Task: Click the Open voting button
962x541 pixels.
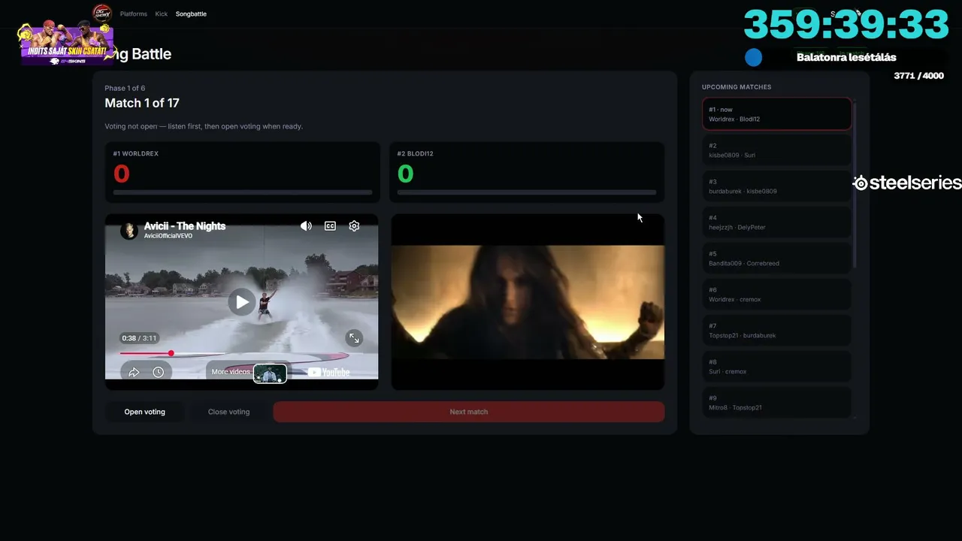Action: 144,412
